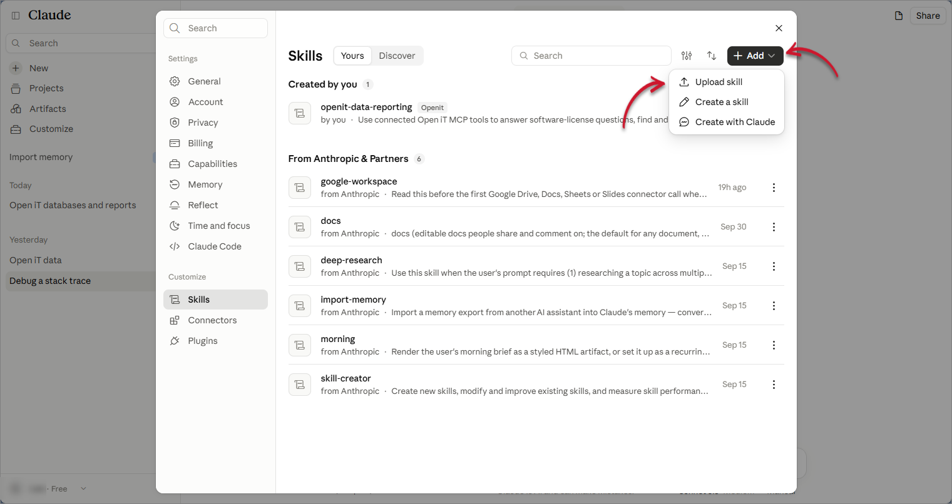Toggle the sidebar icon next to Claude
The width and height of the screenshot is (952, 504).
click(x=16, y=15)
